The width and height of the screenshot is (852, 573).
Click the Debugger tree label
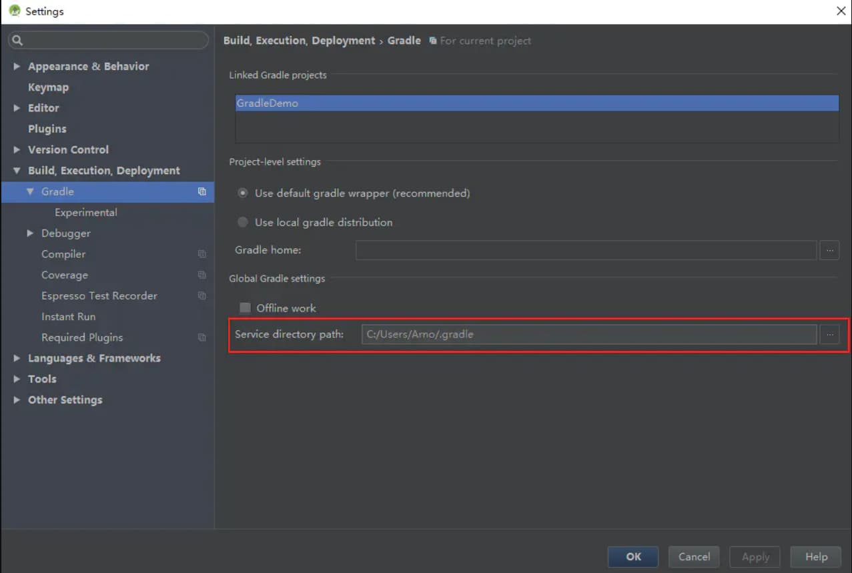[66, 233]
